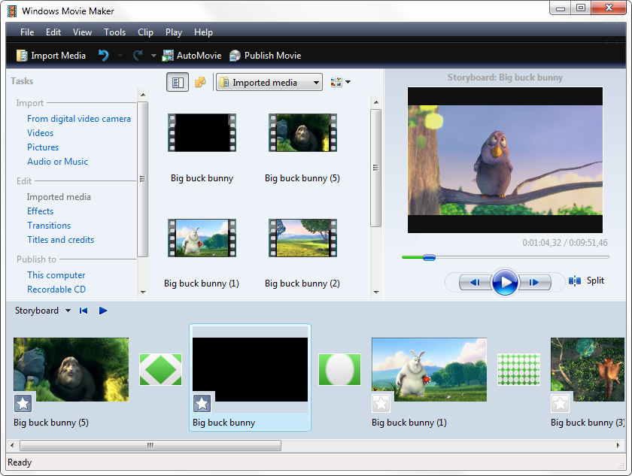Screen dimensions: 632x476
Task: Select Big buck bunny (1) media thumbnail
Action: tap(202, 238)
